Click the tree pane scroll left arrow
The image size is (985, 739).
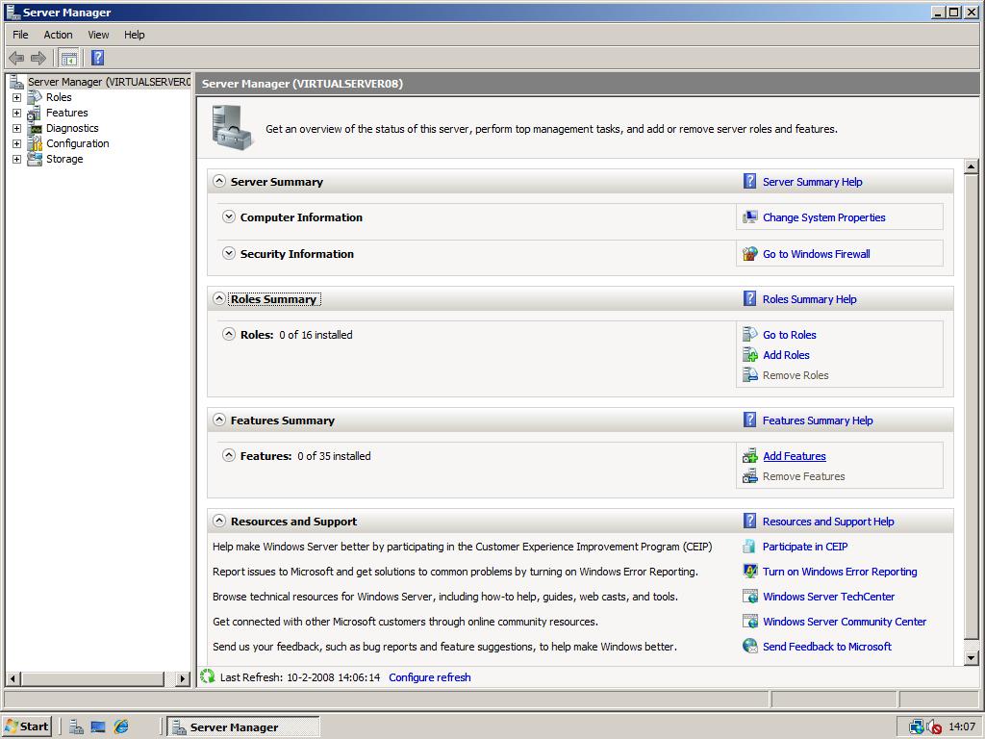(x=13, y=678)
